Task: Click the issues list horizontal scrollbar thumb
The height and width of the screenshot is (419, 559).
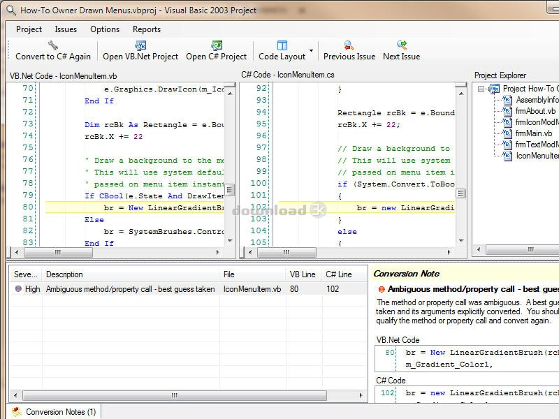Action: click(174, 395)
